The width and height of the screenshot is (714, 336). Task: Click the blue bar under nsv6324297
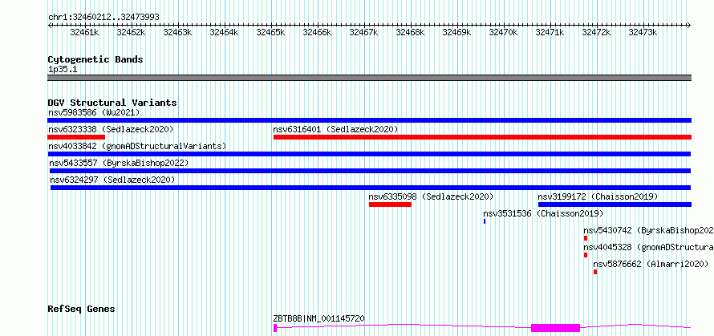click(371, 188)
